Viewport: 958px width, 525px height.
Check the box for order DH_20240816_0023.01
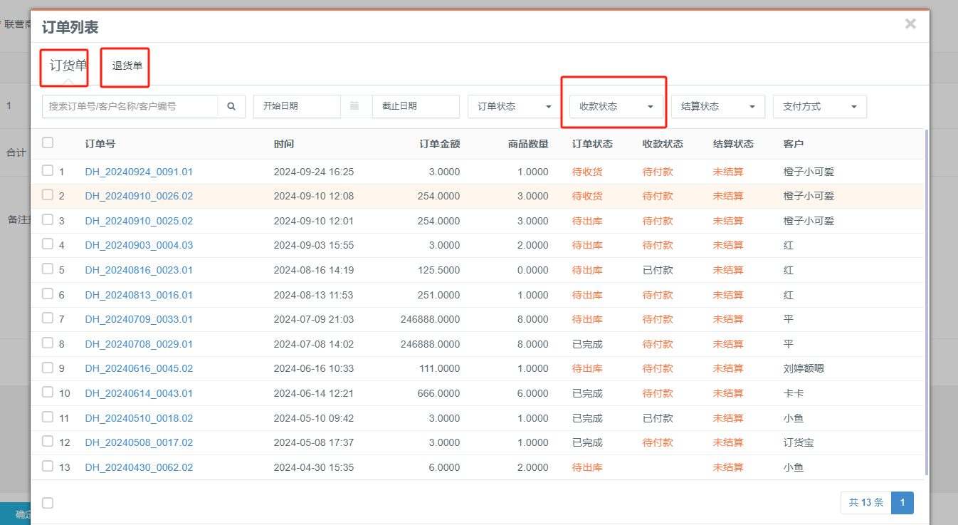click(x=48, y=269)
